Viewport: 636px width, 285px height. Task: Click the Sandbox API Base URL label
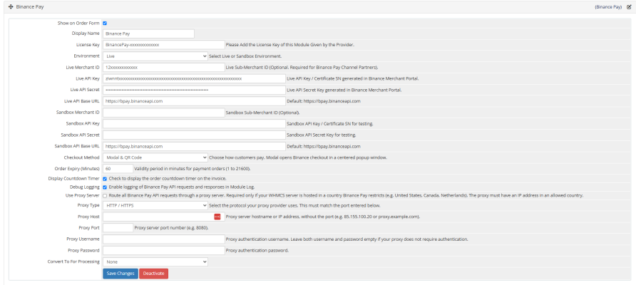(x=77, y=146)
